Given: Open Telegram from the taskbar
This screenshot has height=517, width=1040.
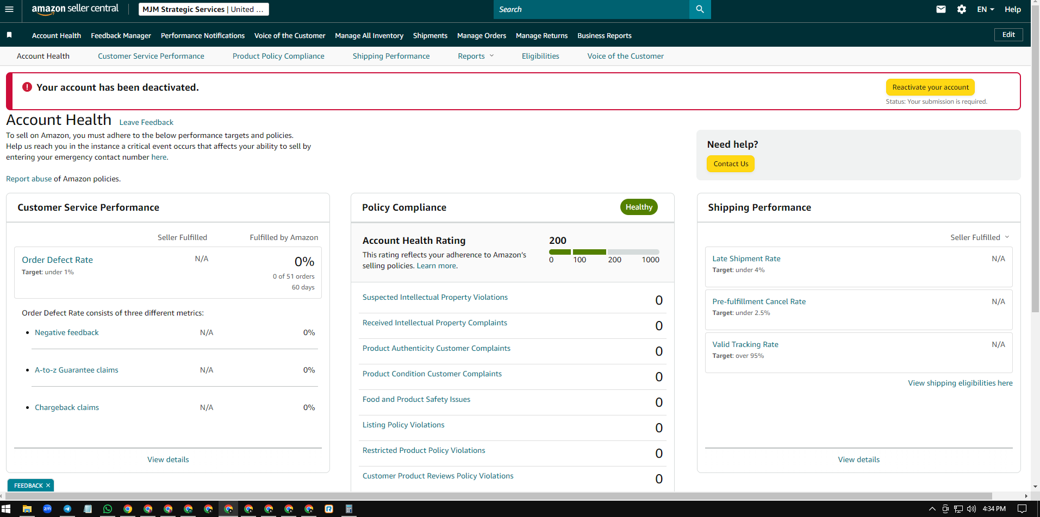Looking at the screenshot, I should [x=67, y=509].
